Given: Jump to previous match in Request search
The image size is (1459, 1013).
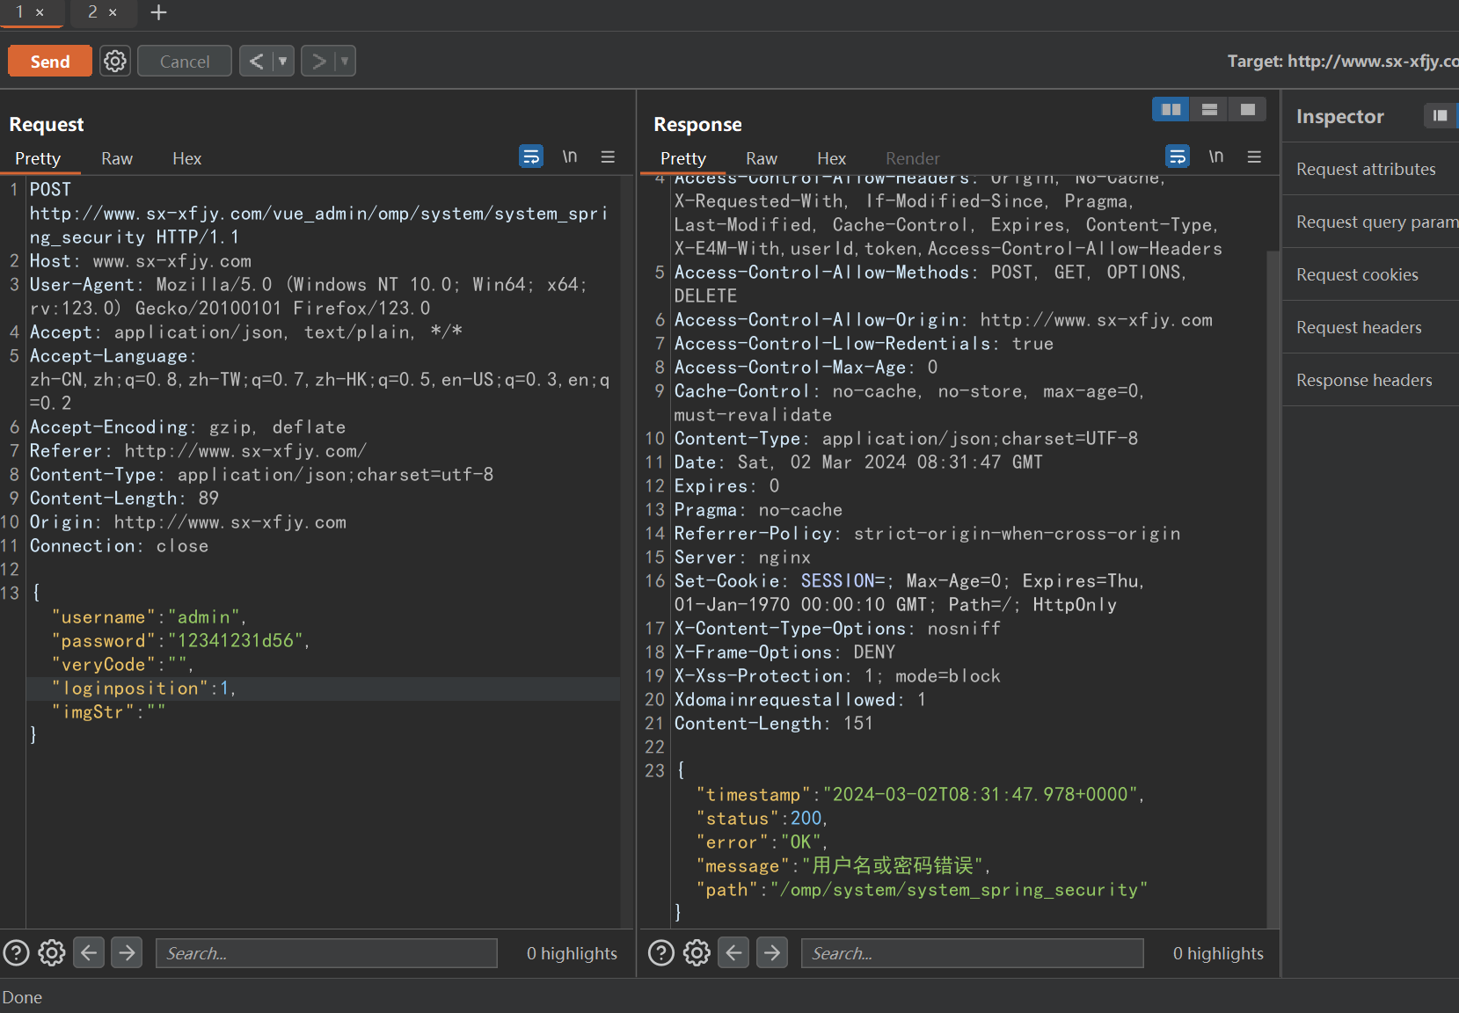Looking at the screenshot, I should click(x=89, y=952).
